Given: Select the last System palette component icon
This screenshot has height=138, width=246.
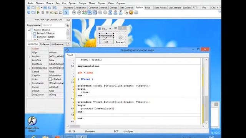Looking at the screenshot, I should tap(136, 12).
